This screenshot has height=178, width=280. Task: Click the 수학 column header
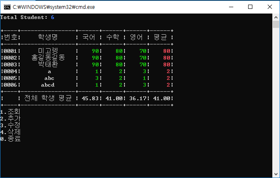(113, 37)
